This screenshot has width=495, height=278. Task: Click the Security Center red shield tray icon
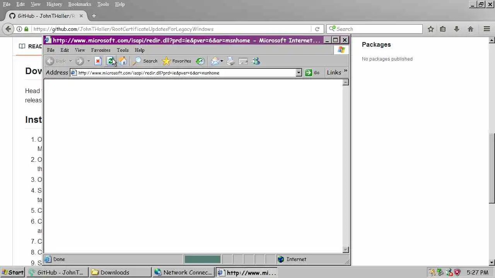pyautogui.click(x=457, y=272)
